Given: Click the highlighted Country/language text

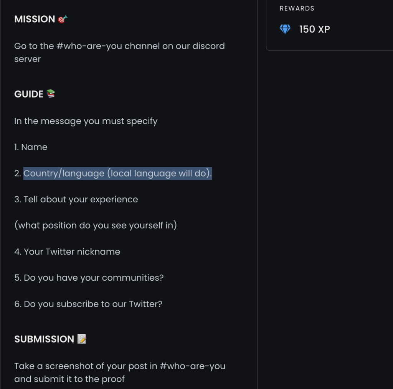Looking at the screenshot, I should click(117, 173).
